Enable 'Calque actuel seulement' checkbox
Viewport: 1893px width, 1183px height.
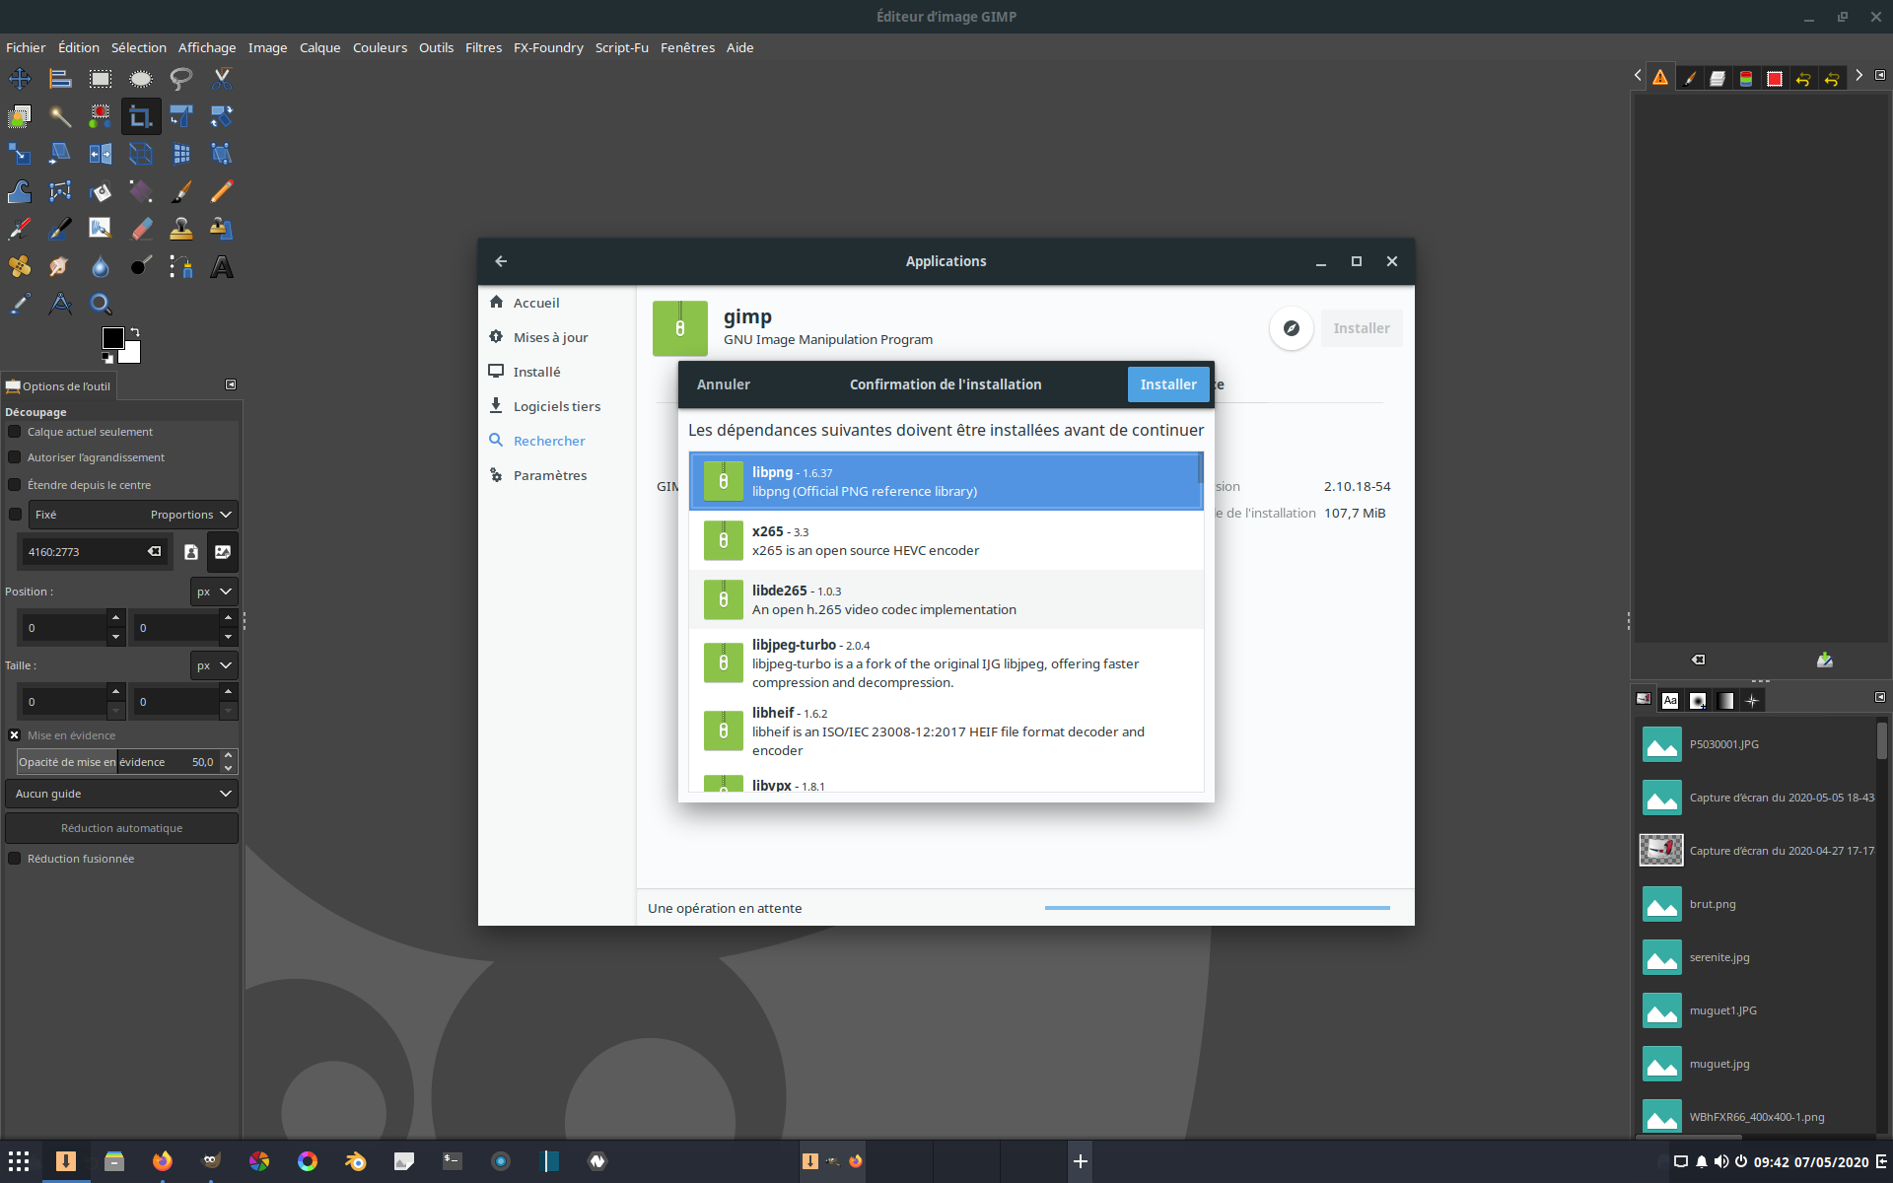point(15,432)
